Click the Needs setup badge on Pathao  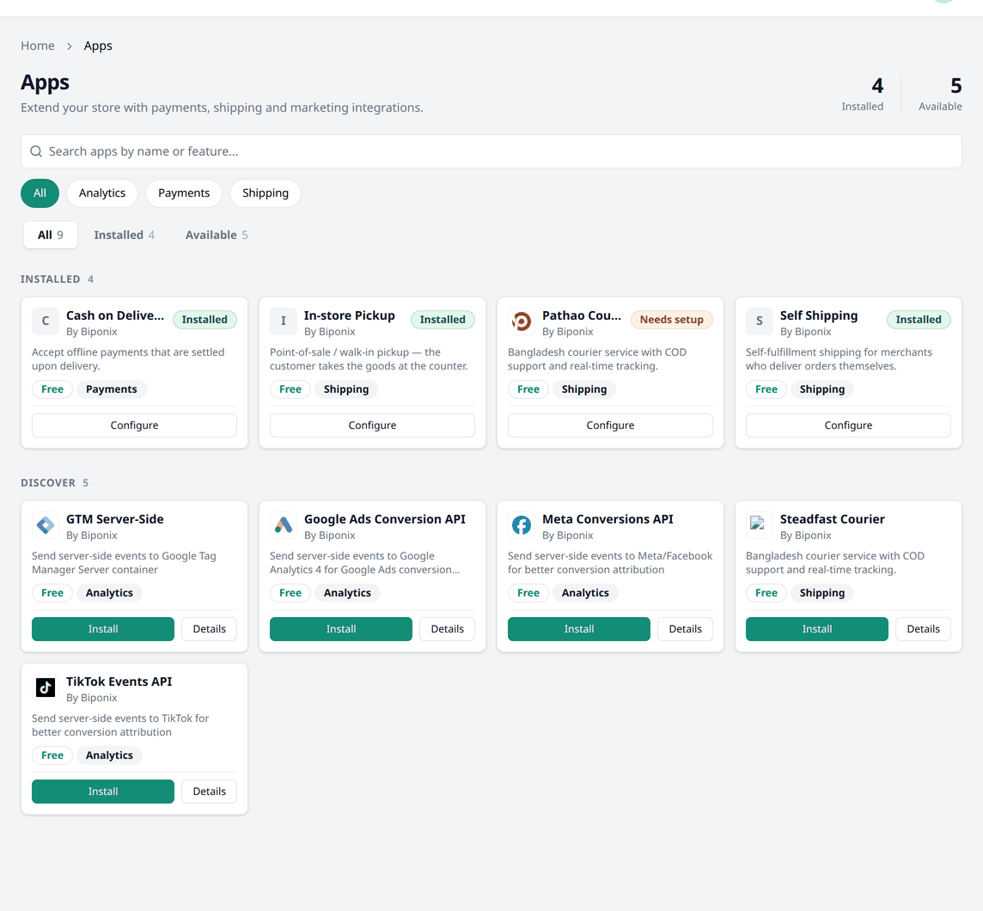(x=671, y=320)
